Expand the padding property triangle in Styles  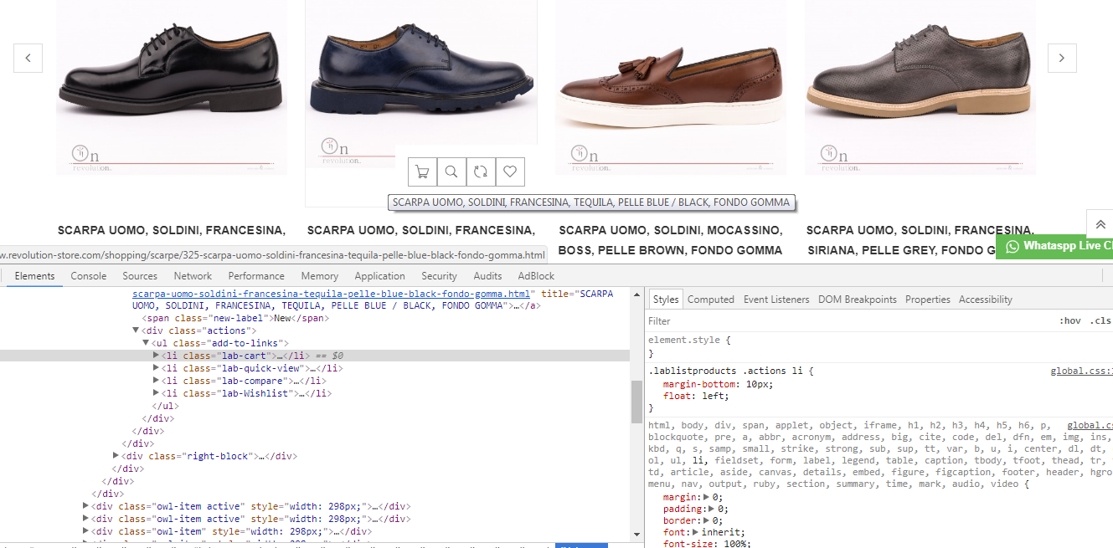(712, 509)
